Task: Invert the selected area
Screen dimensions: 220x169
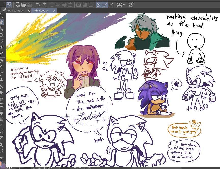Action: (x=85, y=5)
